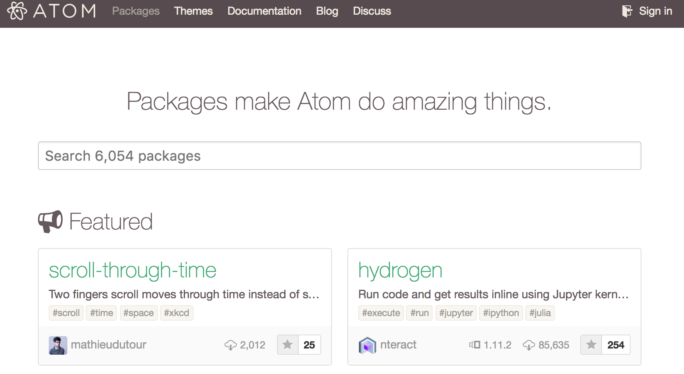Click mathieudutour's avatar image
Viewport: 684px width, 374px height.
click(58, 345)
